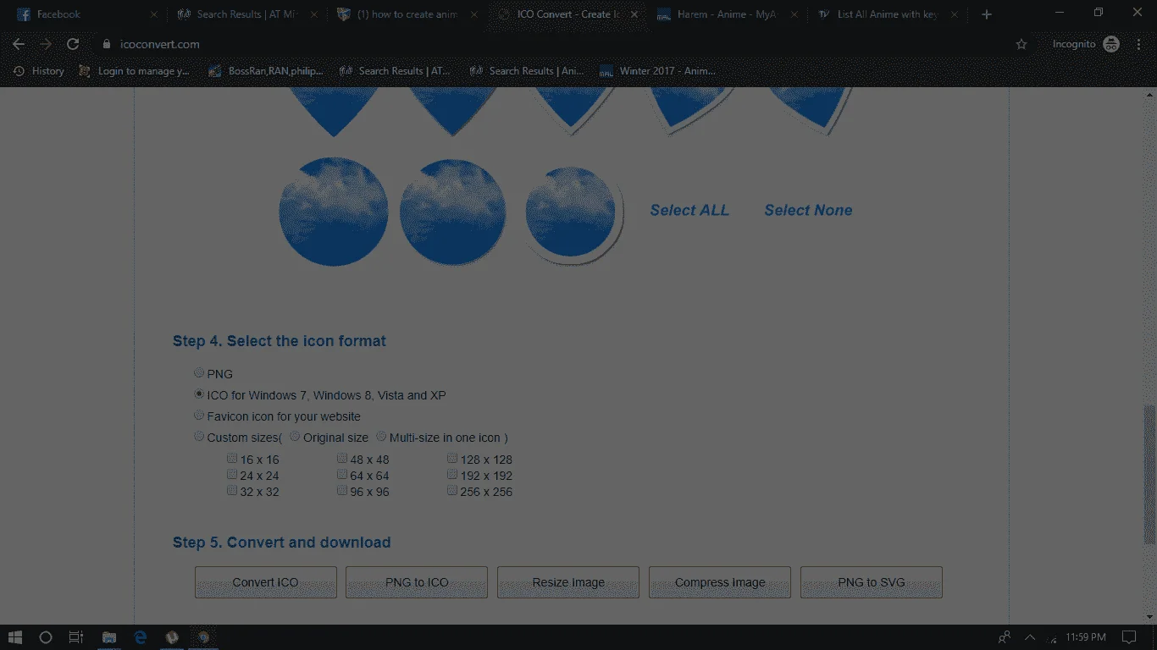Screen dimensions: 1157x650
Task: Click the Select ALL link
Action: pos(689,210)
